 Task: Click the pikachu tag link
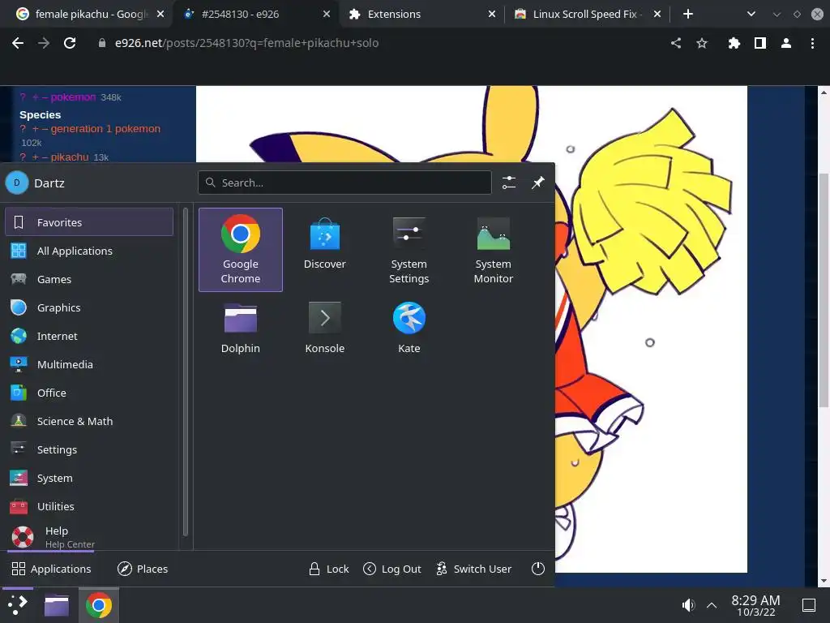point(70,157)
